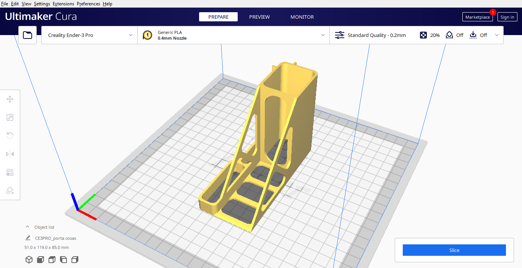
Task: Select CE3PRO_porta cosas in object list
Action: pyautogui.click(x=55, y=238)
